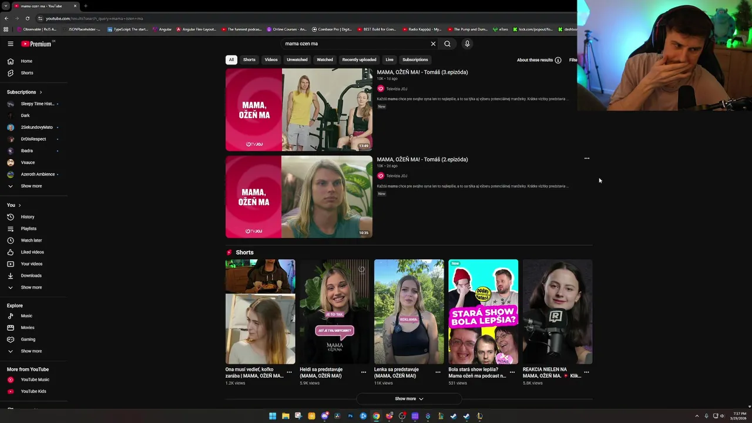Open the Windows Start menu
The height and width of the screenshot is (423, 752).
(x=273, y=416)
